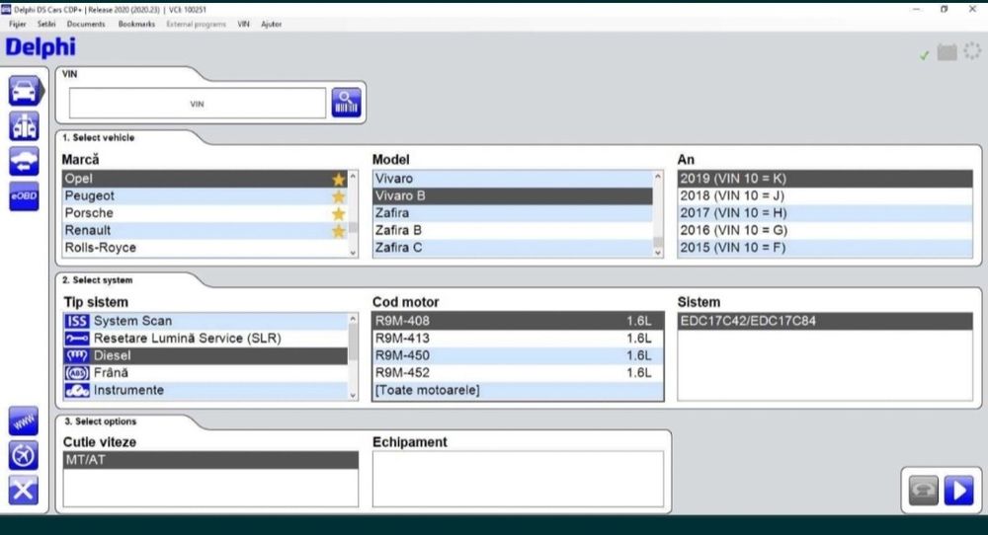The height and width of the screenshot is (535, 988).
Task: Select Renault in the Marcă list
Action: pos(205,230)
